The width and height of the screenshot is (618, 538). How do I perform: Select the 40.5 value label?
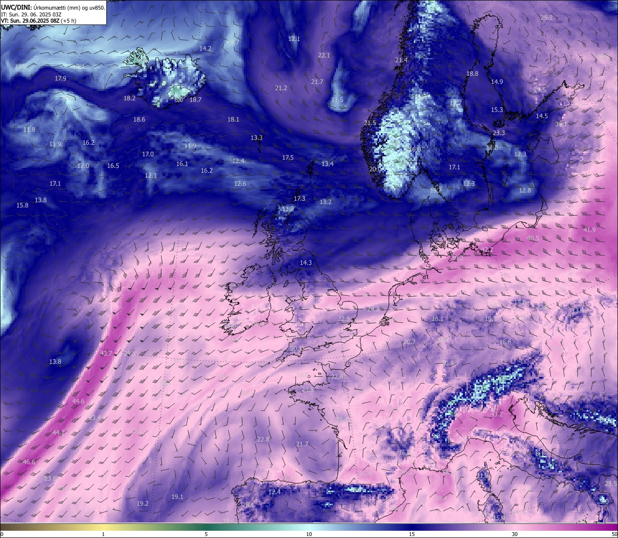click(533, 238)
